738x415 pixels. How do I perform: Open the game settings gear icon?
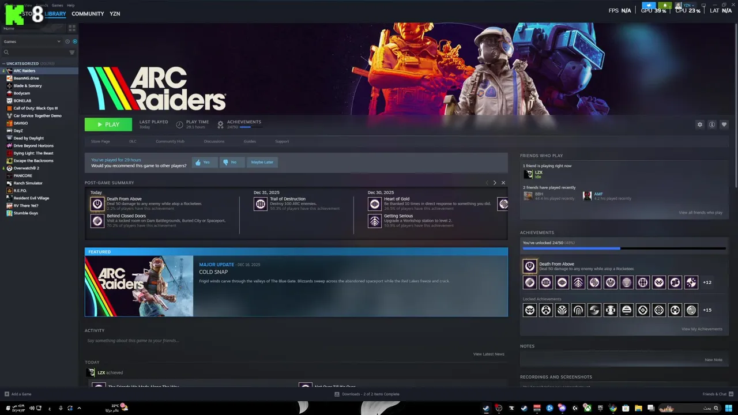[700, 124]
